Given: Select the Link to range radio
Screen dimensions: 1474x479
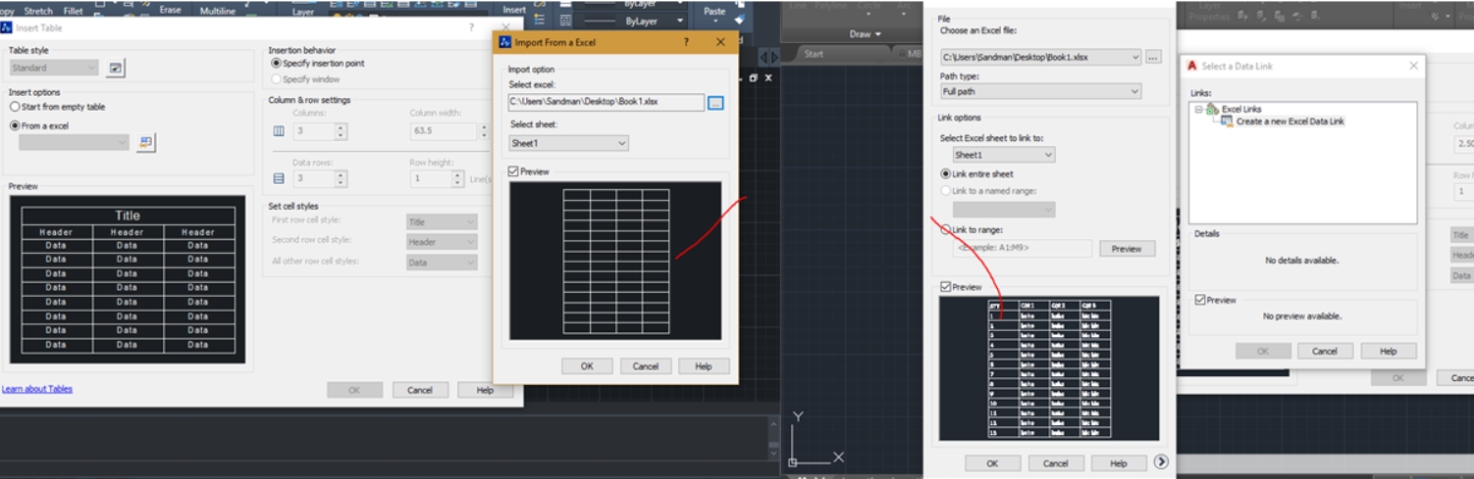Looking at the screenshot, I should pyautogui.click(x=946, y=229).
